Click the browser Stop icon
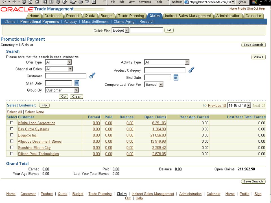The image size is (271, 203). [24, 2]
